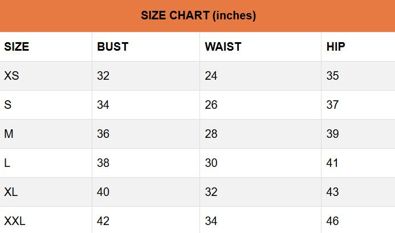The width and height of the screenshot is (395, 233).
Task: Click the XS waist value 24
Action: [211, 76]
